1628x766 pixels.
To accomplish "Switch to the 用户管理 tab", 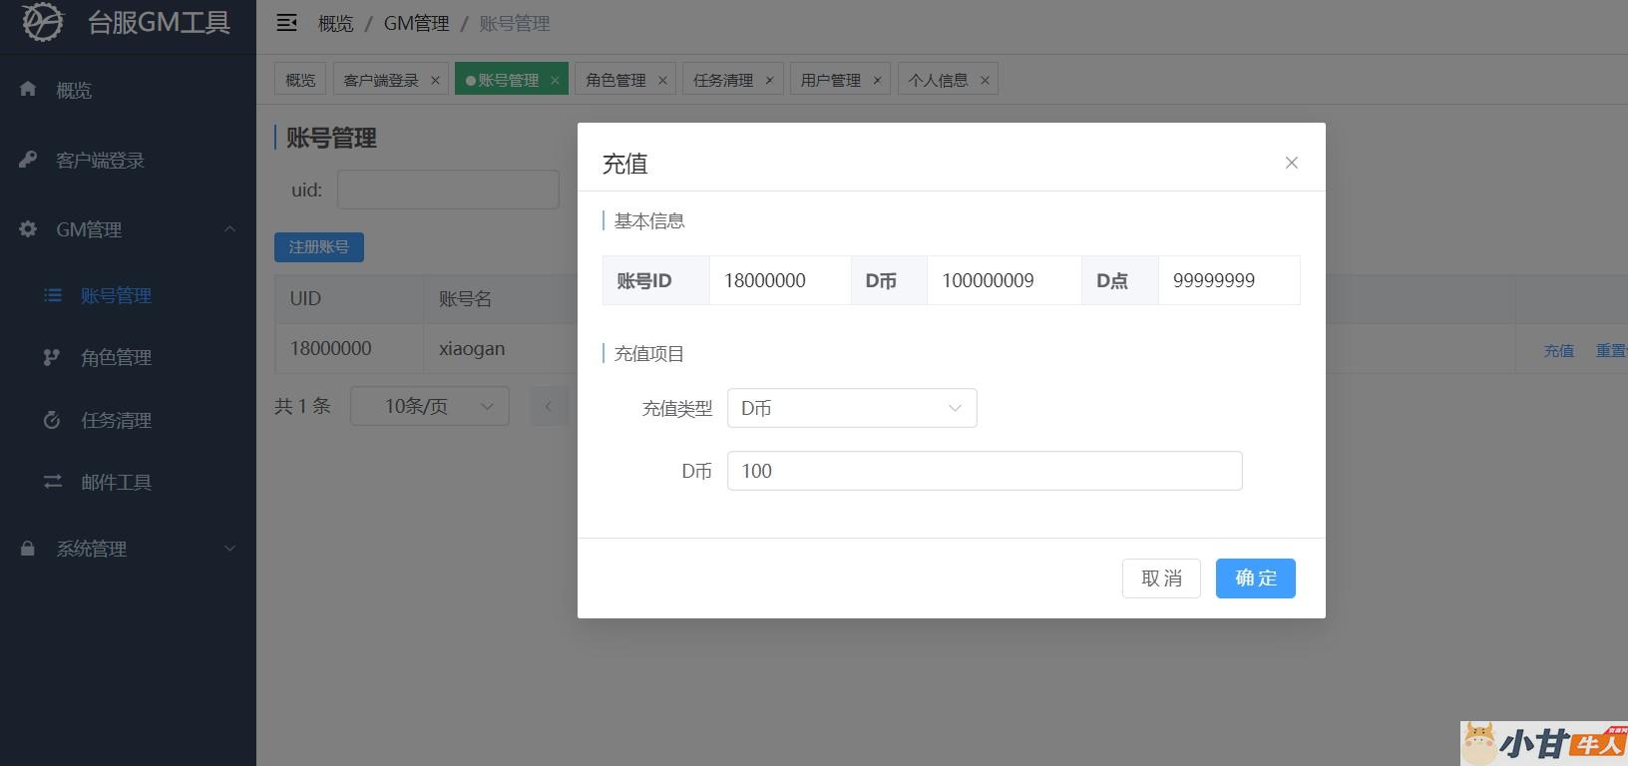I will tap(830, 80).
